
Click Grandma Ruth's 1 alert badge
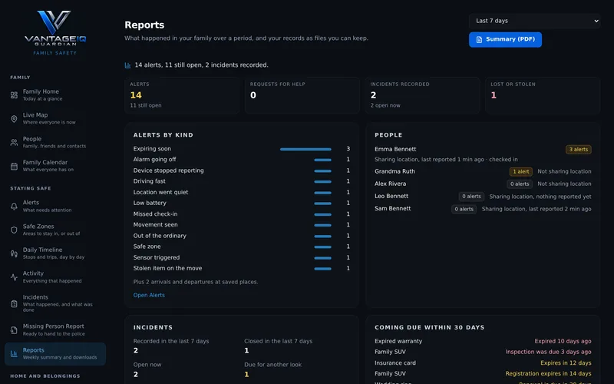click(x=521, y=171)
